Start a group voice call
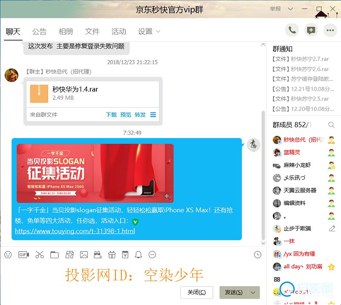The width and height of the screenshot is (341, 305). click(x=292, y=30)
